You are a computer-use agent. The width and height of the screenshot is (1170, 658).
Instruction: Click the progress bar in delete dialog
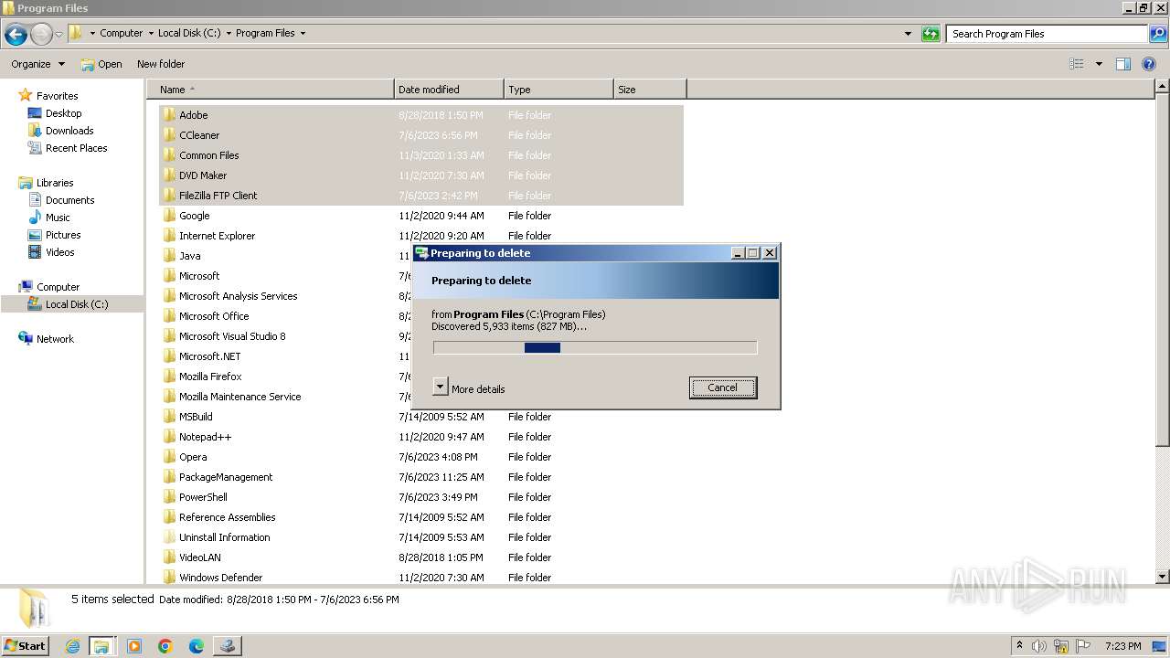point(595,347)
